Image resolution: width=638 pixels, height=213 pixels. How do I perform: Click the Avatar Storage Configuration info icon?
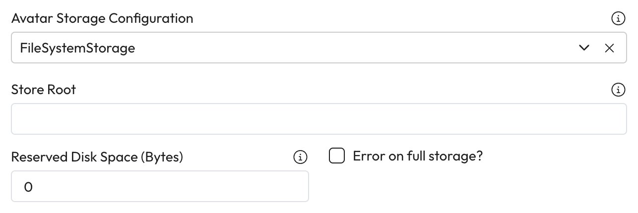(x=618, y=19)
